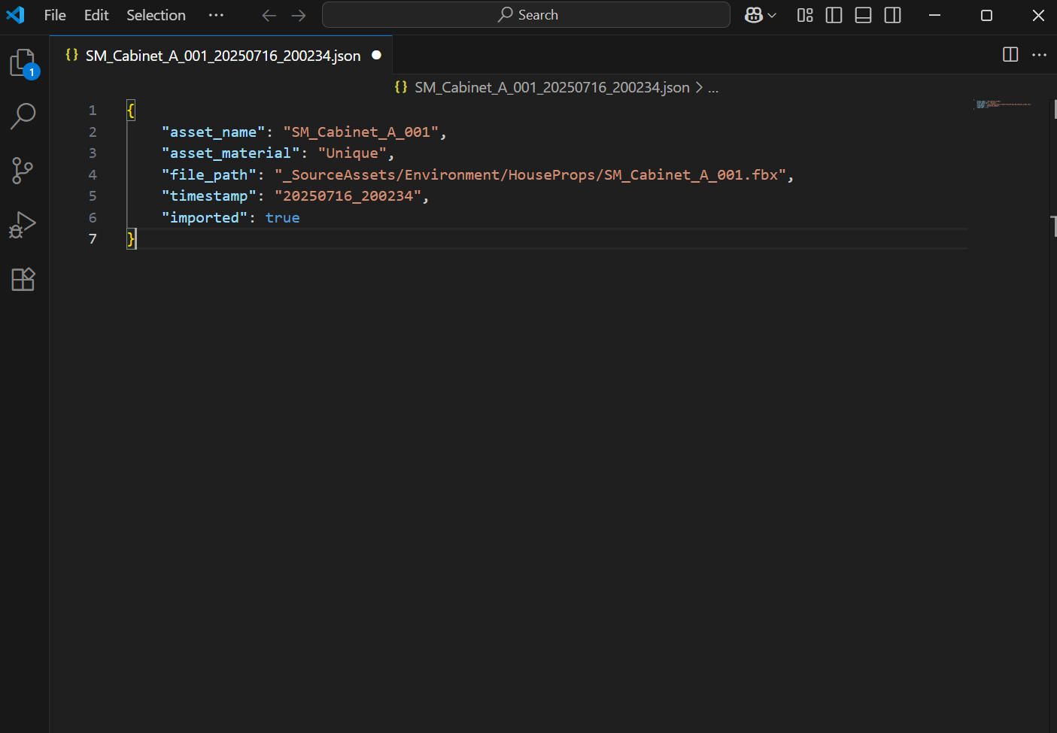The height and width of the screenshot is (733, 1057).
Task: Open the Extensions view
Action: pyautogui.click(x=23, y=279)
